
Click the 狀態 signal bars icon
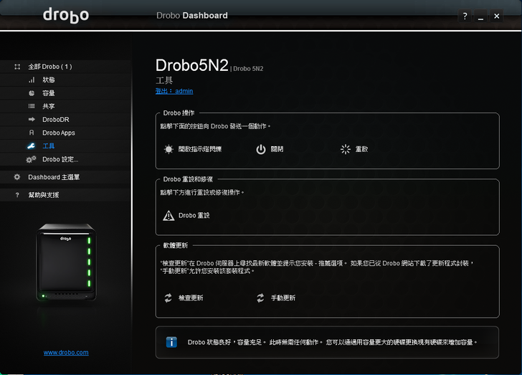point(32,80)
